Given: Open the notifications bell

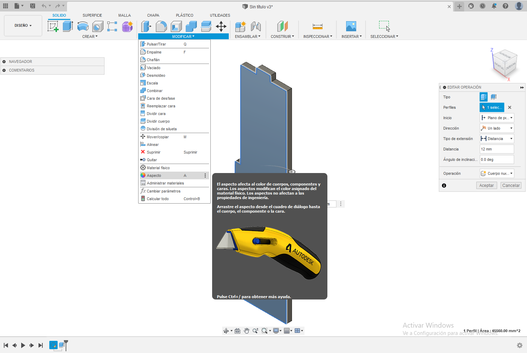Looking at the screenshot, I should click(494, 6).
